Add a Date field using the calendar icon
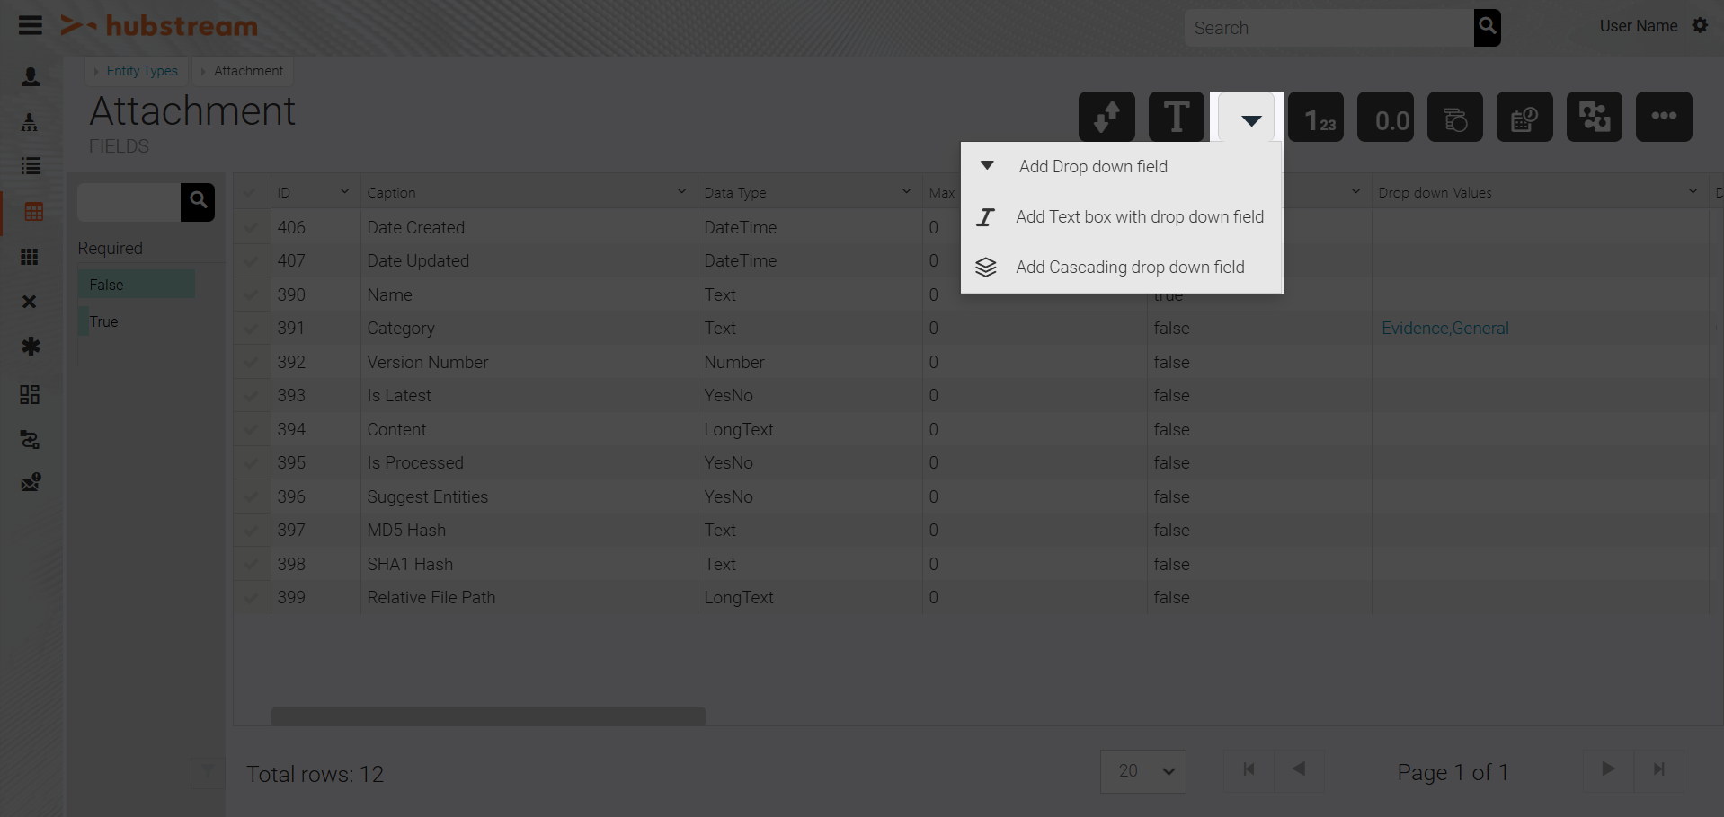Viewport: 1724px width, 817px height. tap(1525, 117)
